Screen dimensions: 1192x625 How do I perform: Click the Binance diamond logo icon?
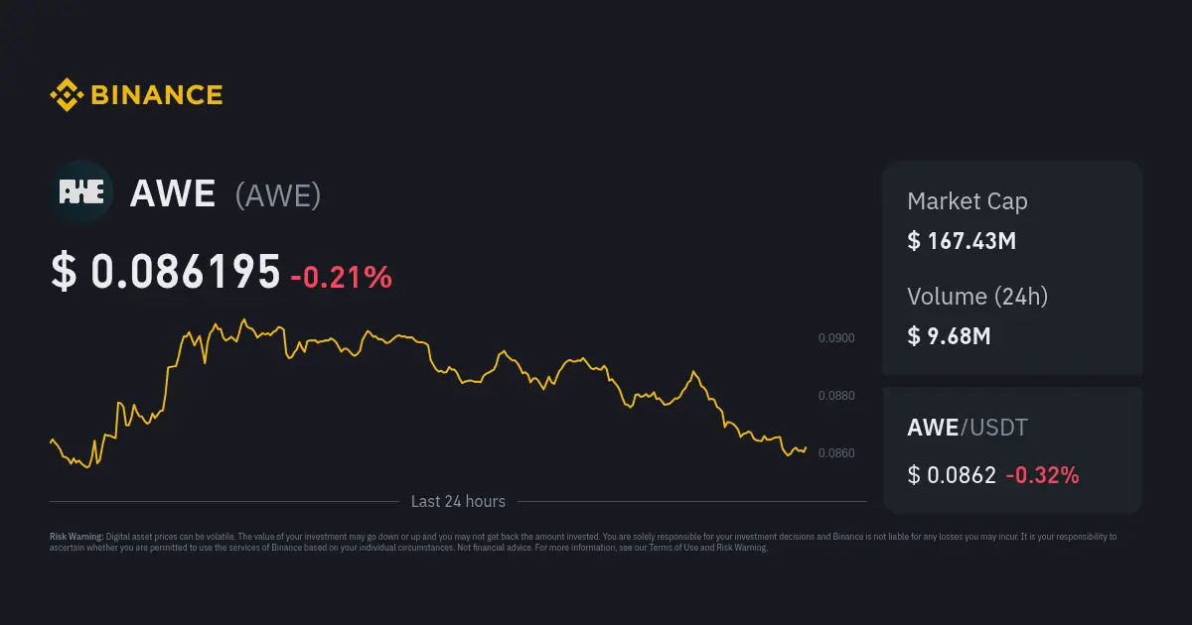tap(66, 95)
